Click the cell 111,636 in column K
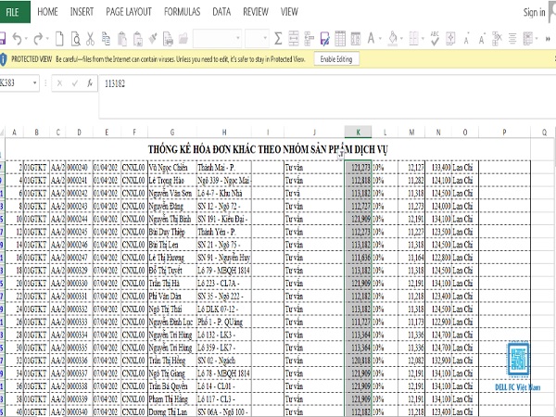This screenshot has width=556, height=417. pos(358,258)
